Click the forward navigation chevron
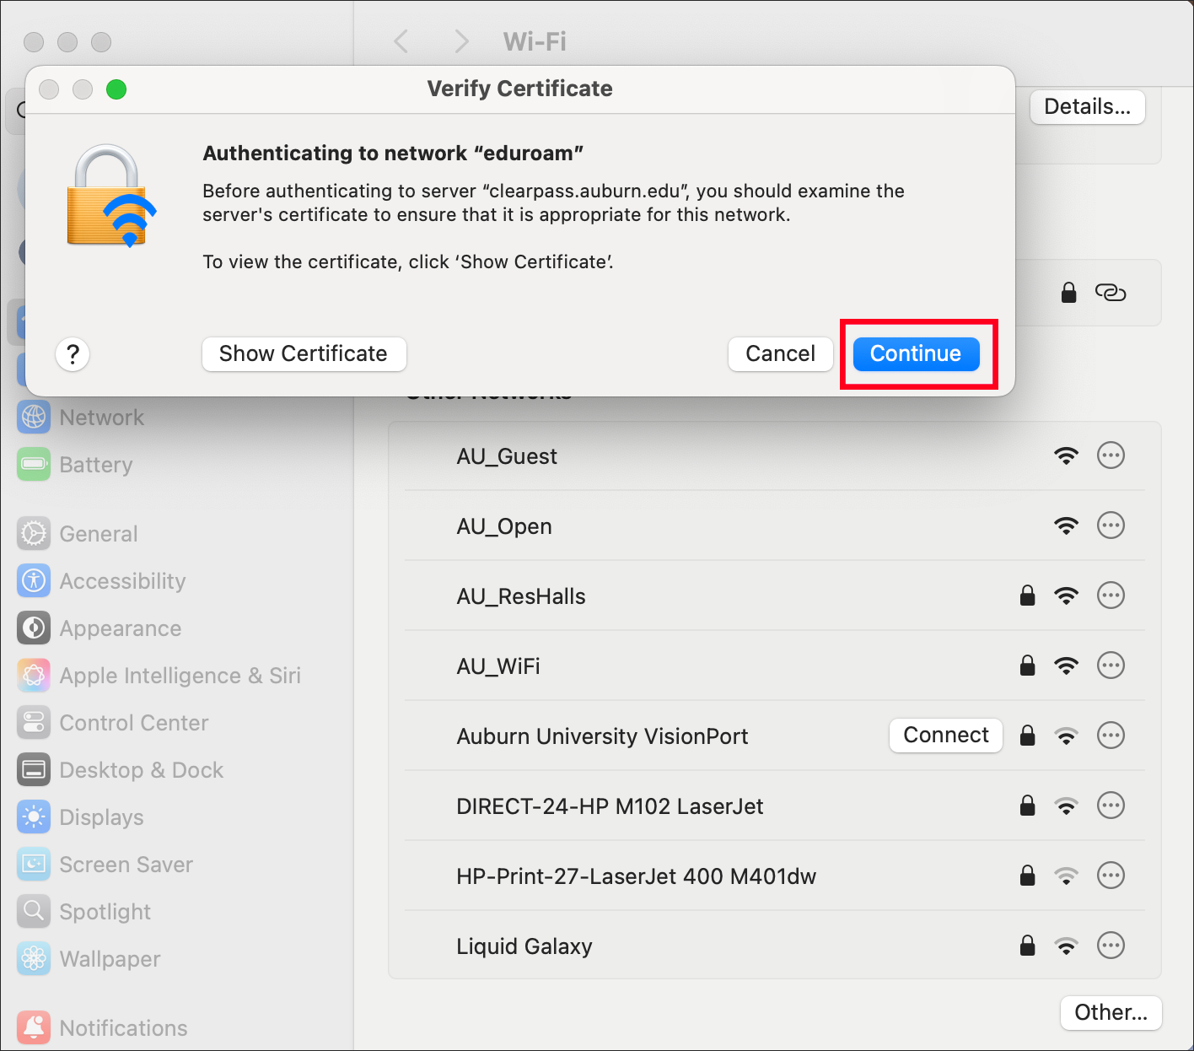Screen dimensions: 1194x1051 point(461,41)
